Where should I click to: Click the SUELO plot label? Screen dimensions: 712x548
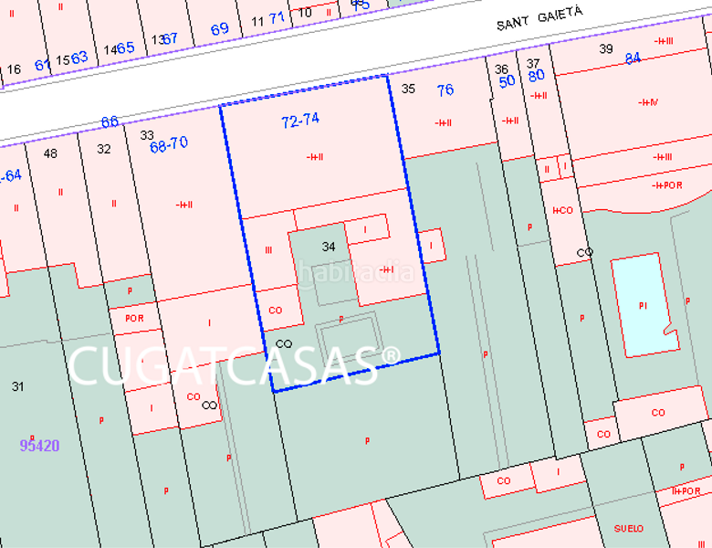click(629, 528)
